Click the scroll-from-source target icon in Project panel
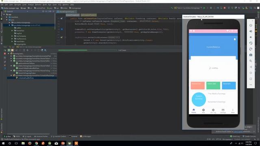 point(43,11)
